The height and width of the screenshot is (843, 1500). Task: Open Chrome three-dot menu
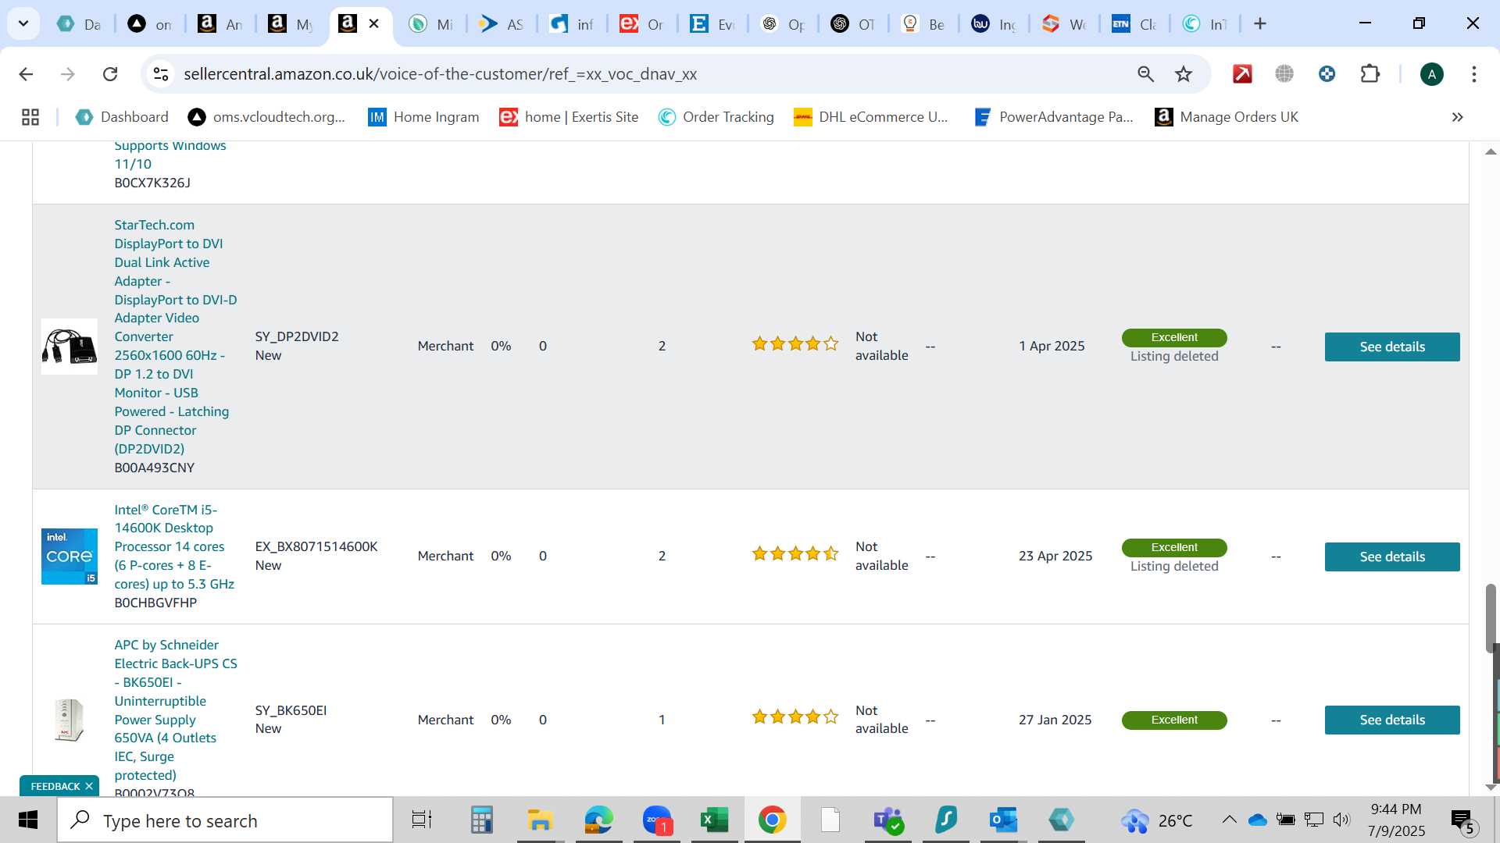[x=1473, y=74]
